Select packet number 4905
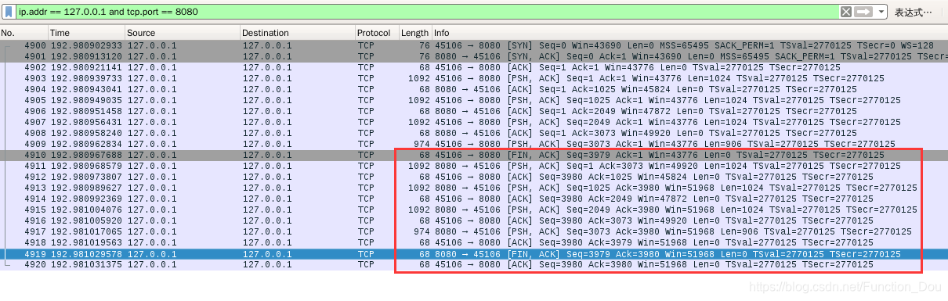 click(x=474, y=101)
